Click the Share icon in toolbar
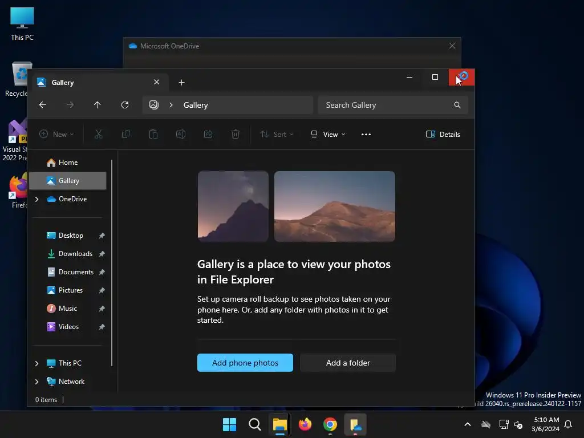This screenshot has width=584, height=438. pos(208,134)
